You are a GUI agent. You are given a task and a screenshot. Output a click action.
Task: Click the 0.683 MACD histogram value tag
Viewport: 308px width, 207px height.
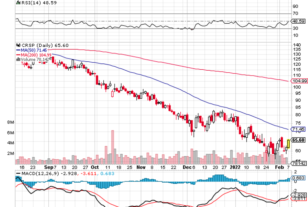pos(298,178)
